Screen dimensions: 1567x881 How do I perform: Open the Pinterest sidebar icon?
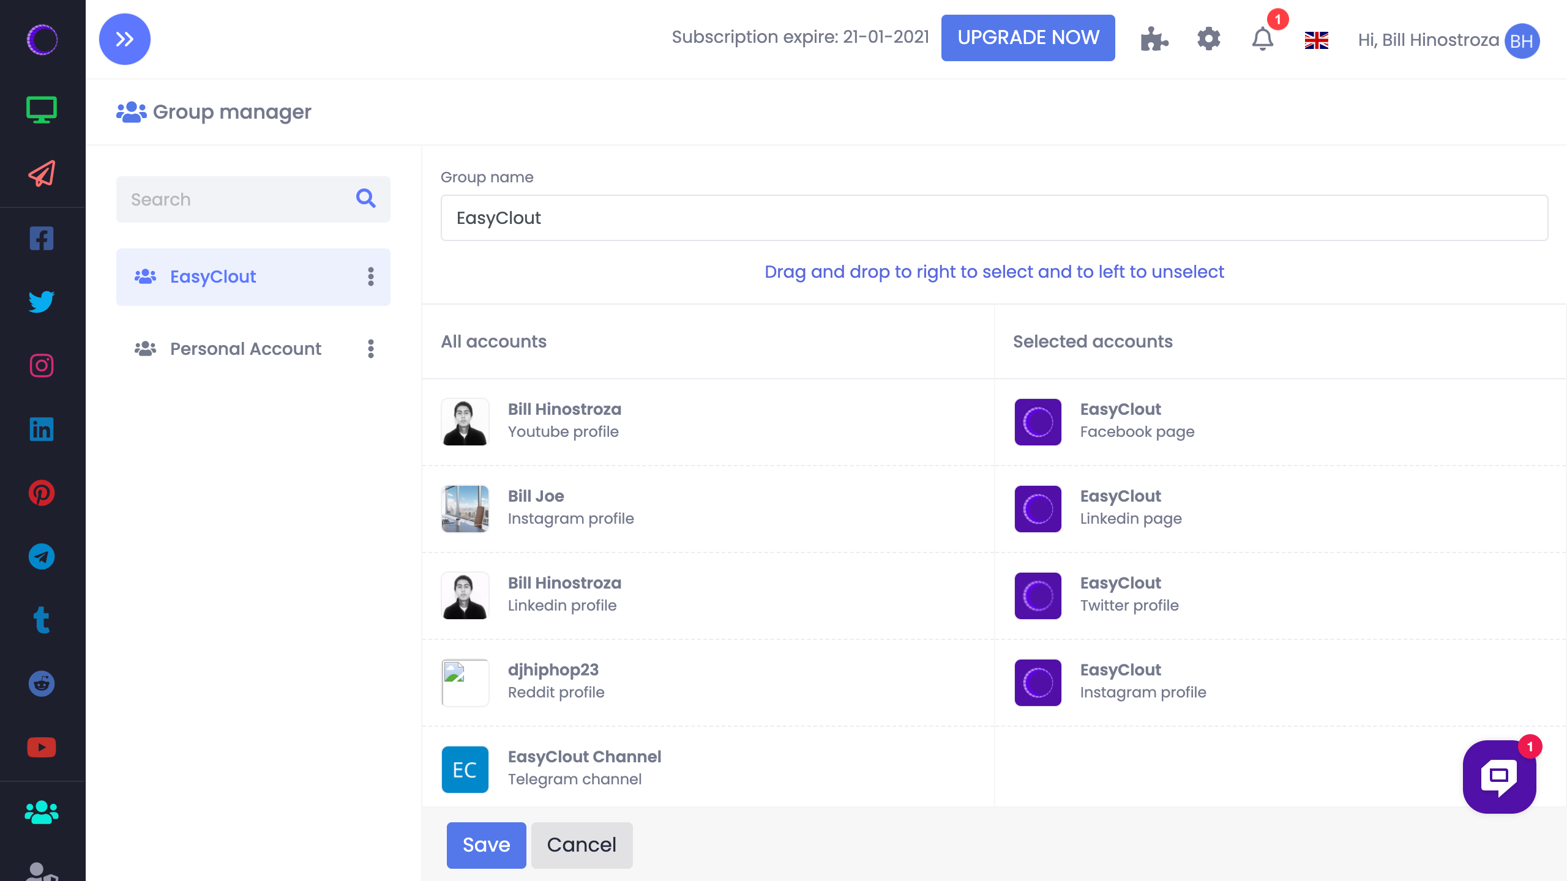42,493
